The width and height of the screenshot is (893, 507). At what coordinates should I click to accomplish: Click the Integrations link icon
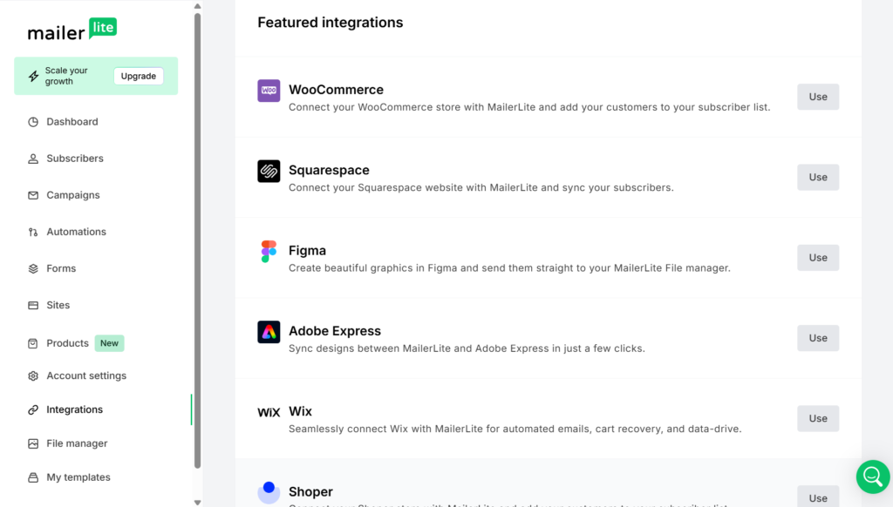pyautogui.click(x=33, y=409)
